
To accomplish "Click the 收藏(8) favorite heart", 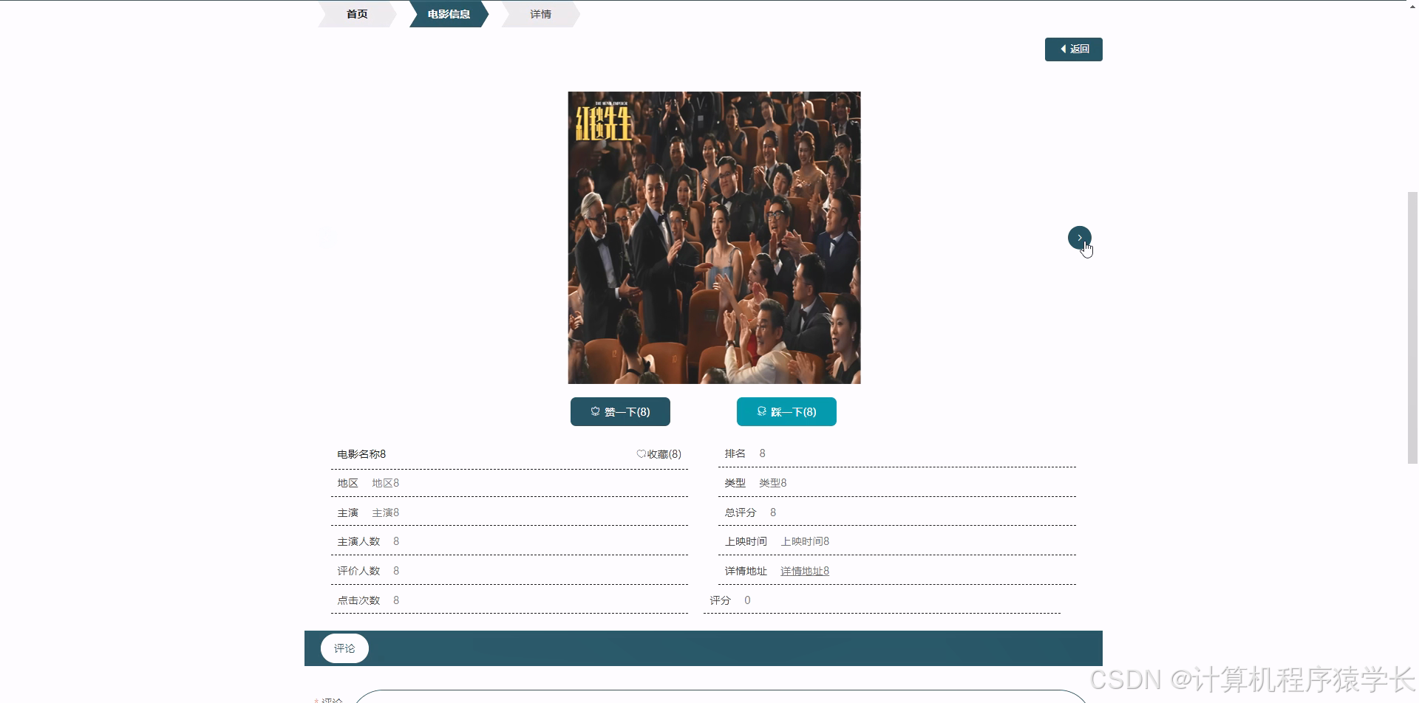I will point(659,454).
